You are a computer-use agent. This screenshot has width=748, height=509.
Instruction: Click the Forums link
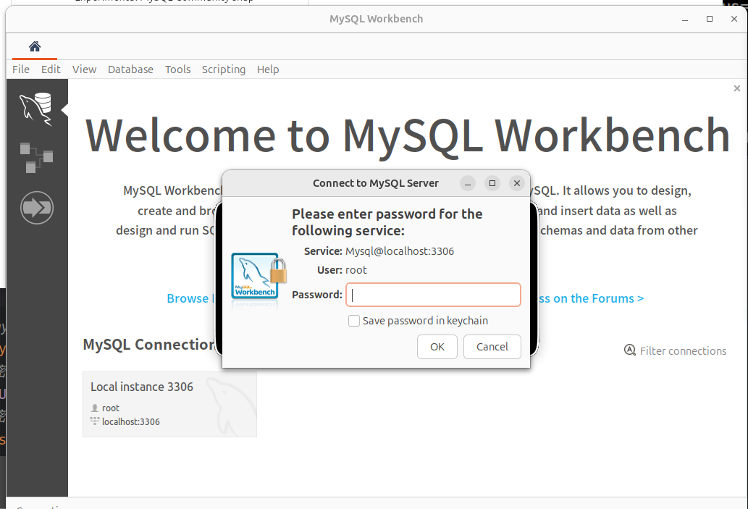[x=591, y=298]
